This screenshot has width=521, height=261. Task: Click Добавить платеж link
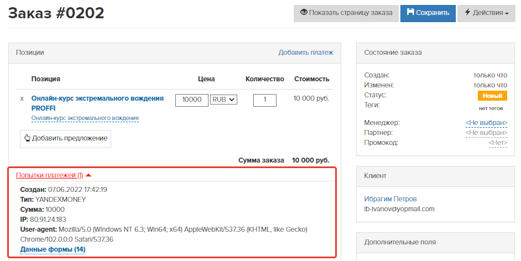pyautogui.click(x=306, y=53)
